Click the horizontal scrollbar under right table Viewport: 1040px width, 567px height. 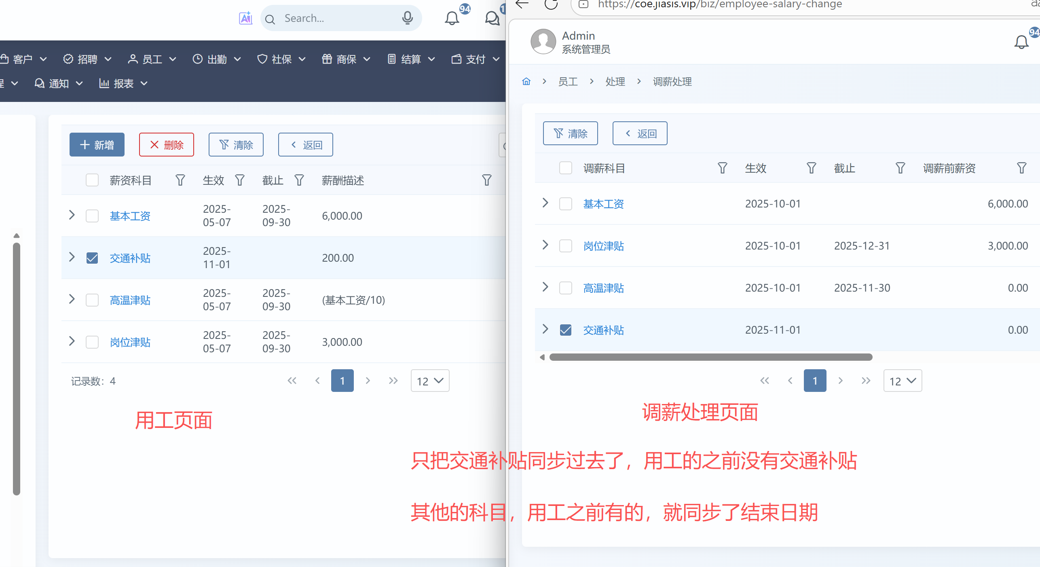pos(710,357)
